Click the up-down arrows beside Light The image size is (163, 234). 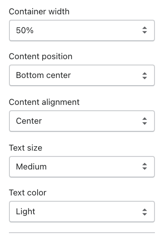click(145, 212)
